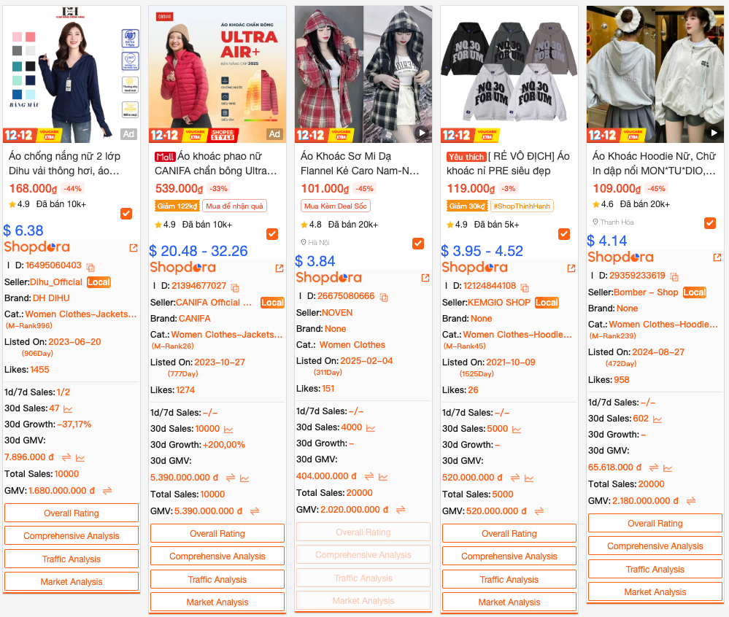Open Comprehensive Analysis for the Bomber Shop hoodie
729x617 pixels.
point(655,546)
